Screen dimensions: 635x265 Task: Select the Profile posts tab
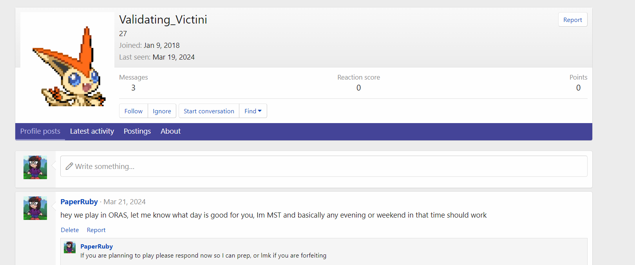click(x=40, y=131)
